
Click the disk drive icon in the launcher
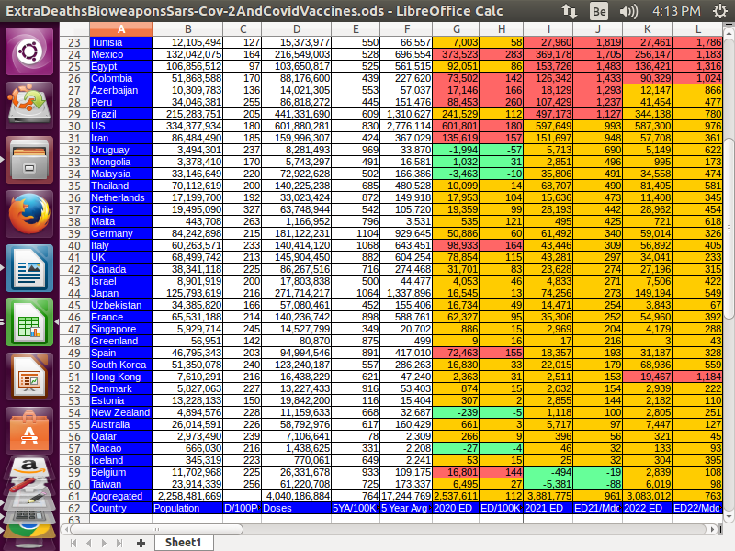[x=30, y=104]
